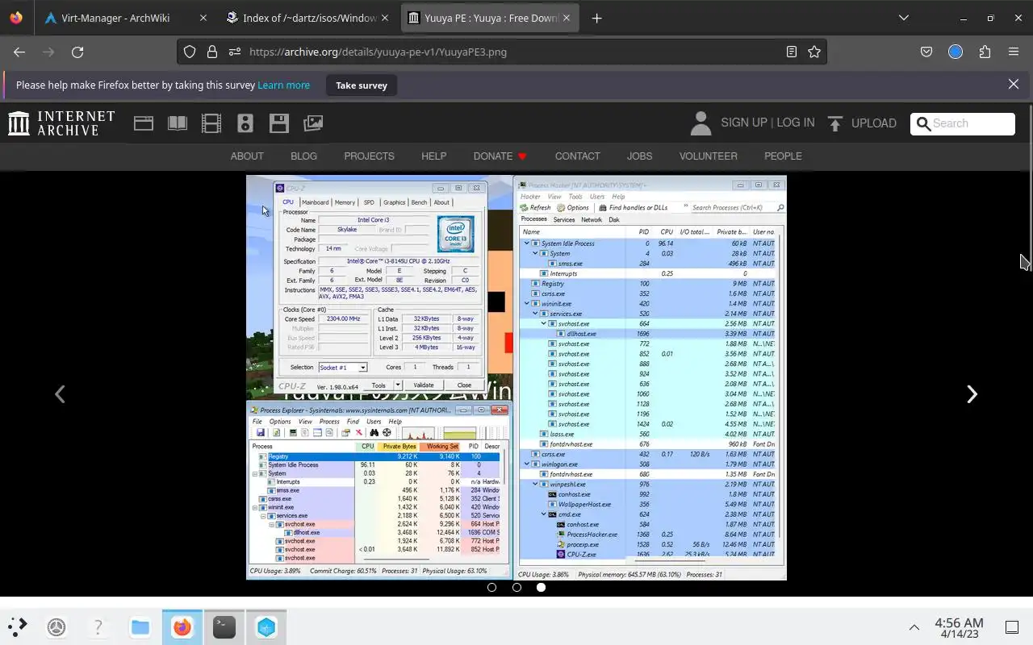Click the Take survey button
Screen dimensions: 1033x645
click(362, 85)
